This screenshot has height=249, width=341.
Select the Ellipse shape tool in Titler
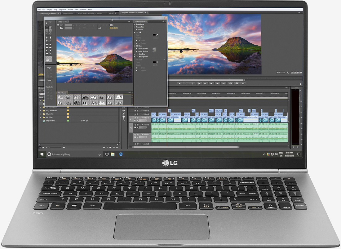click(x=47, y=54)
